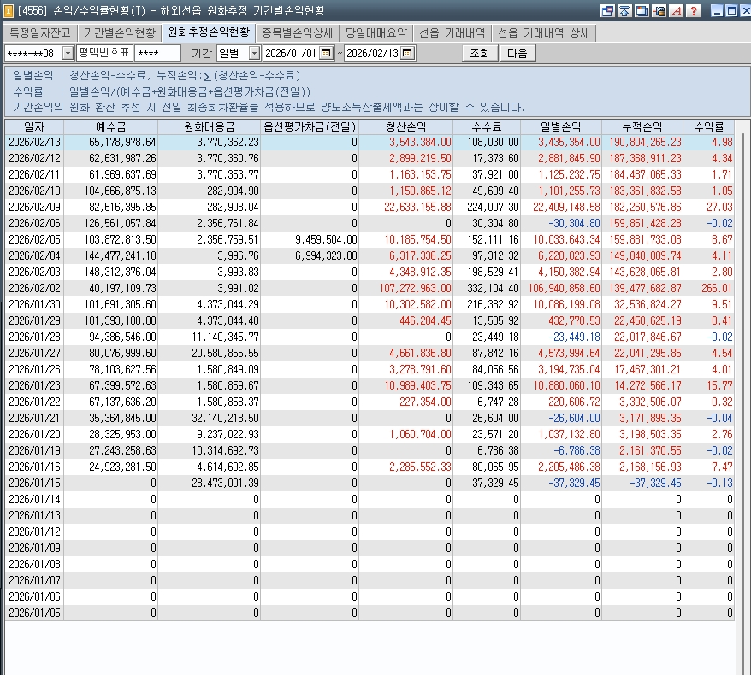Click negative 일별손익 -30,304.80
The image size is (751, 675).
click(574, 223)
